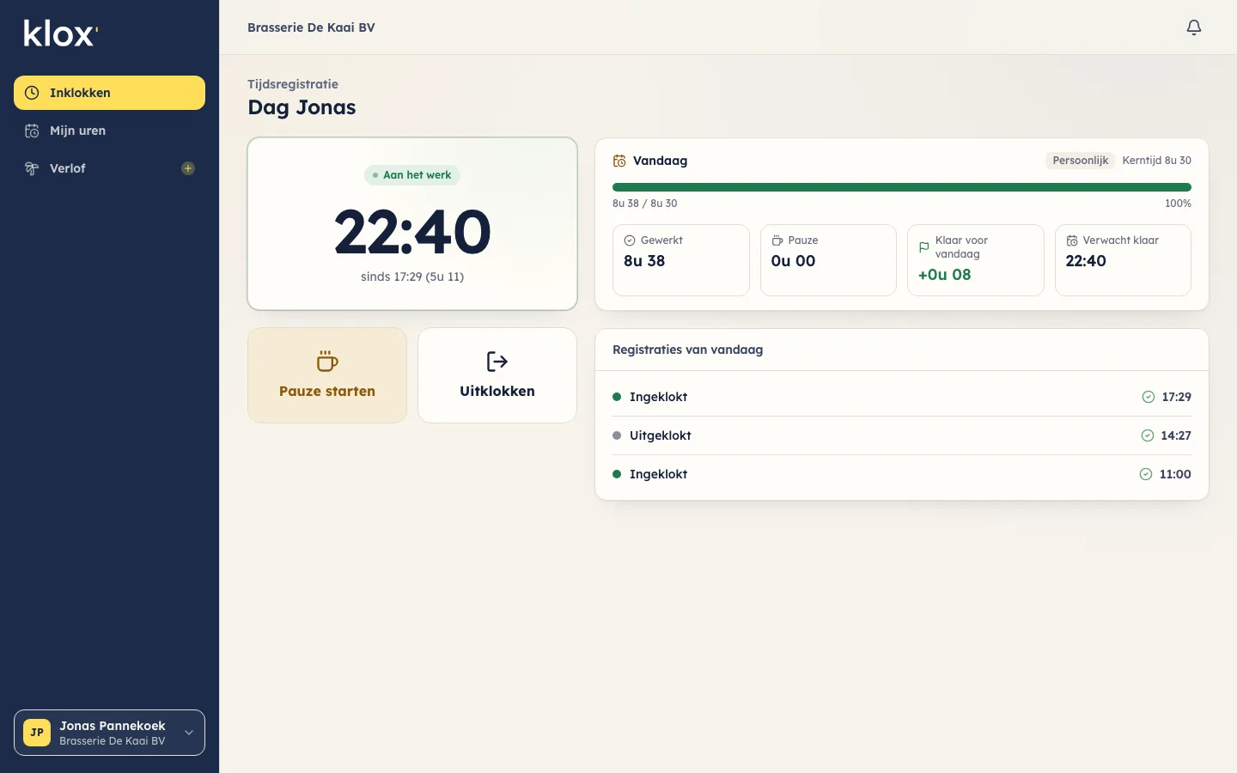Open the Inklokken menu item
This screenshot has height=773, width=1237.
click(109, 93)
